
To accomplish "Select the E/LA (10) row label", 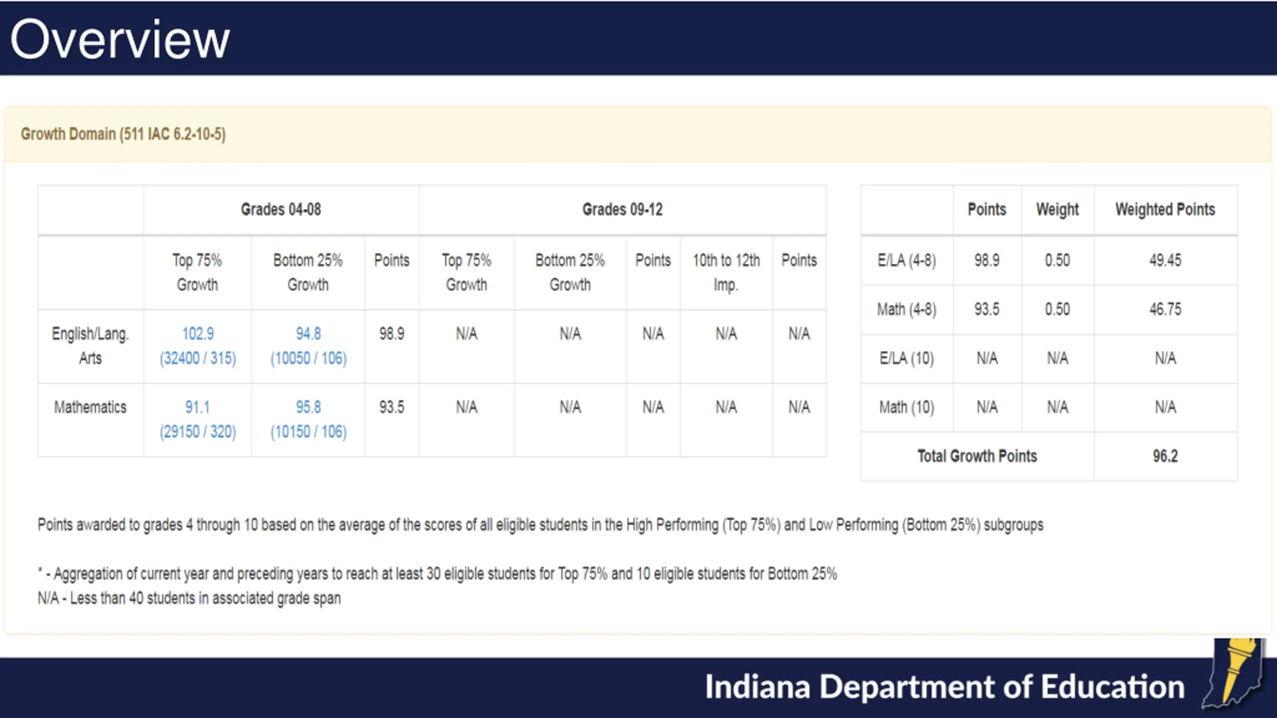I will point(907,358).
